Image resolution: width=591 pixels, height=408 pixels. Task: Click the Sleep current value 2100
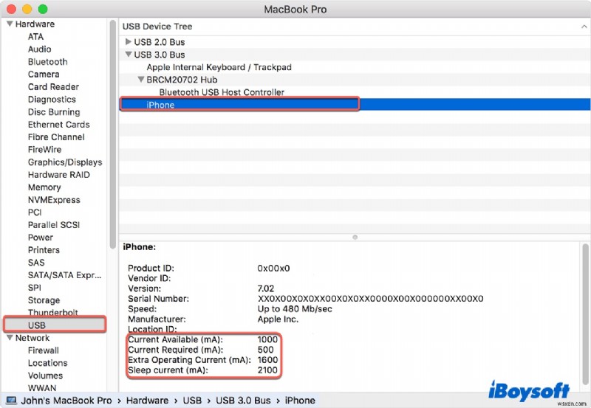267,370
